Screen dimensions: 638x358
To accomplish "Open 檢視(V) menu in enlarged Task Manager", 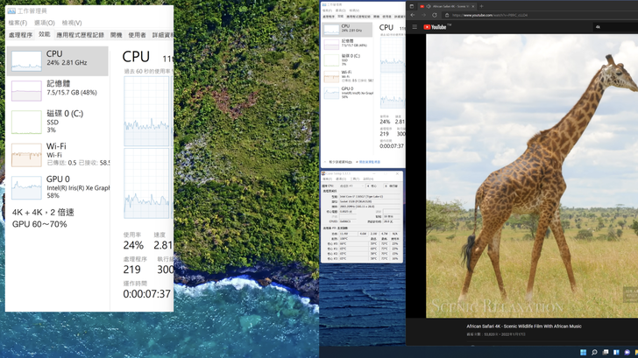I will (x=72, y=23).
